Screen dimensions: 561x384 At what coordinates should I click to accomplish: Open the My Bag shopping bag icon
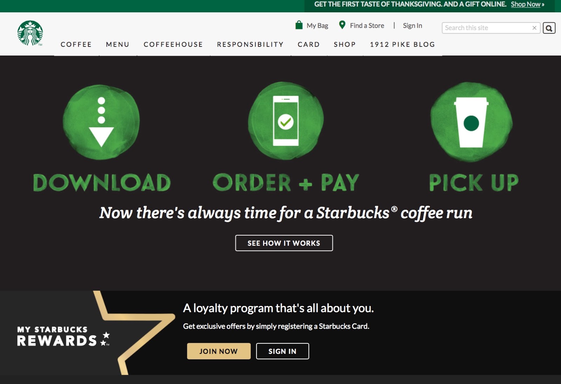[x=299, y=25]
